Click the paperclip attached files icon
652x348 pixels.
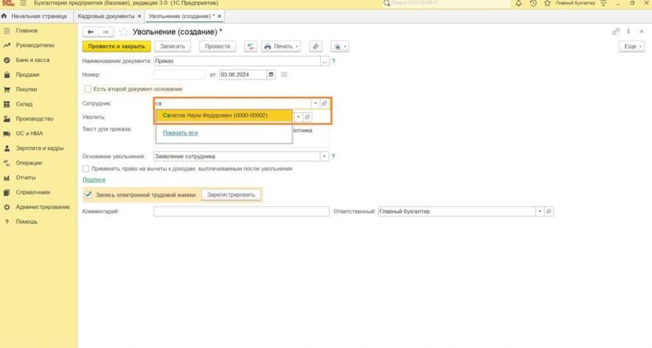(315, 46)
